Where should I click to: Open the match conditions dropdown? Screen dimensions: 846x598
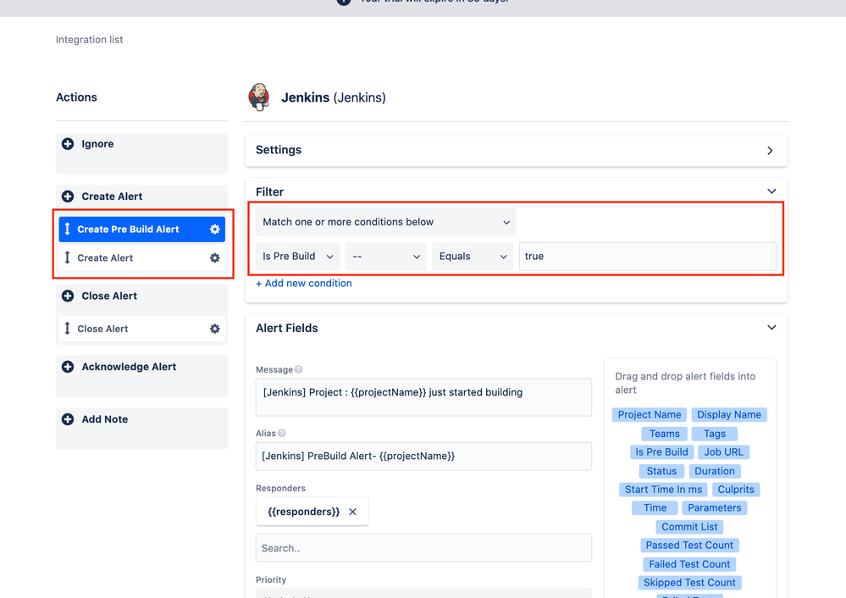pyautogui.click(x=386, y=223)
